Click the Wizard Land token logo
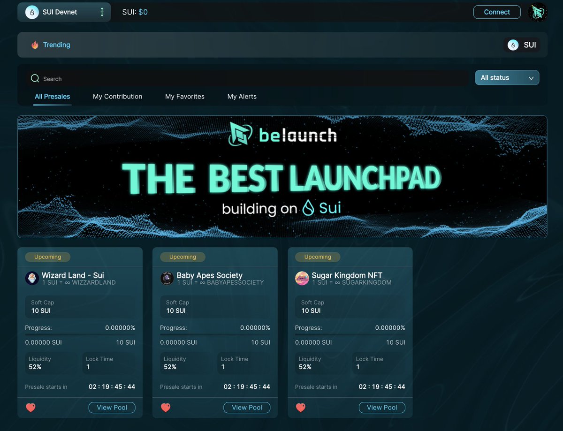 [31, 278]
